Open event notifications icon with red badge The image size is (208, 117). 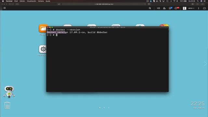pos(177,8)
